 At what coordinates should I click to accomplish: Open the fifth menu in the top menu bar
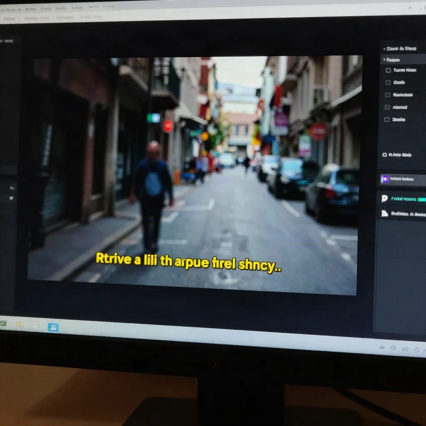coord(77,7)
